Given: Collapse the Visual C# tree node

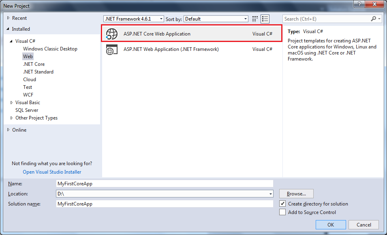Looking at the screenshot, I should (11, 41).
